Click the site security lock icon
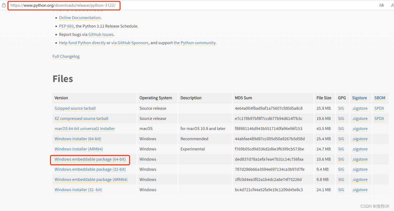394x211 pixels. tap(3, 5)
